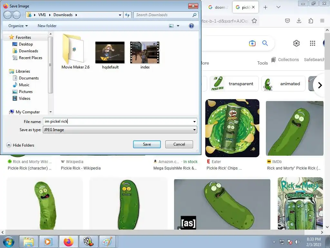Click the volume speaker tray icon
This screenshot has width=330, height=248.
(x=297, y=242)
